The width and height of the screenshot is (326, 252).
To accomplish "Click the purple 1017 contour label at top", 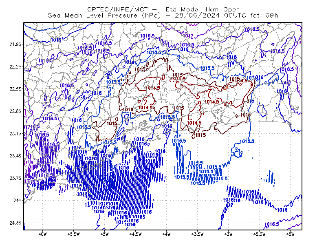I will 188,36.
